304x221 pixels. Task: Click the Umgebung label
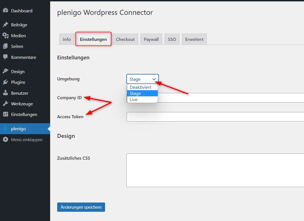[68, 79]
